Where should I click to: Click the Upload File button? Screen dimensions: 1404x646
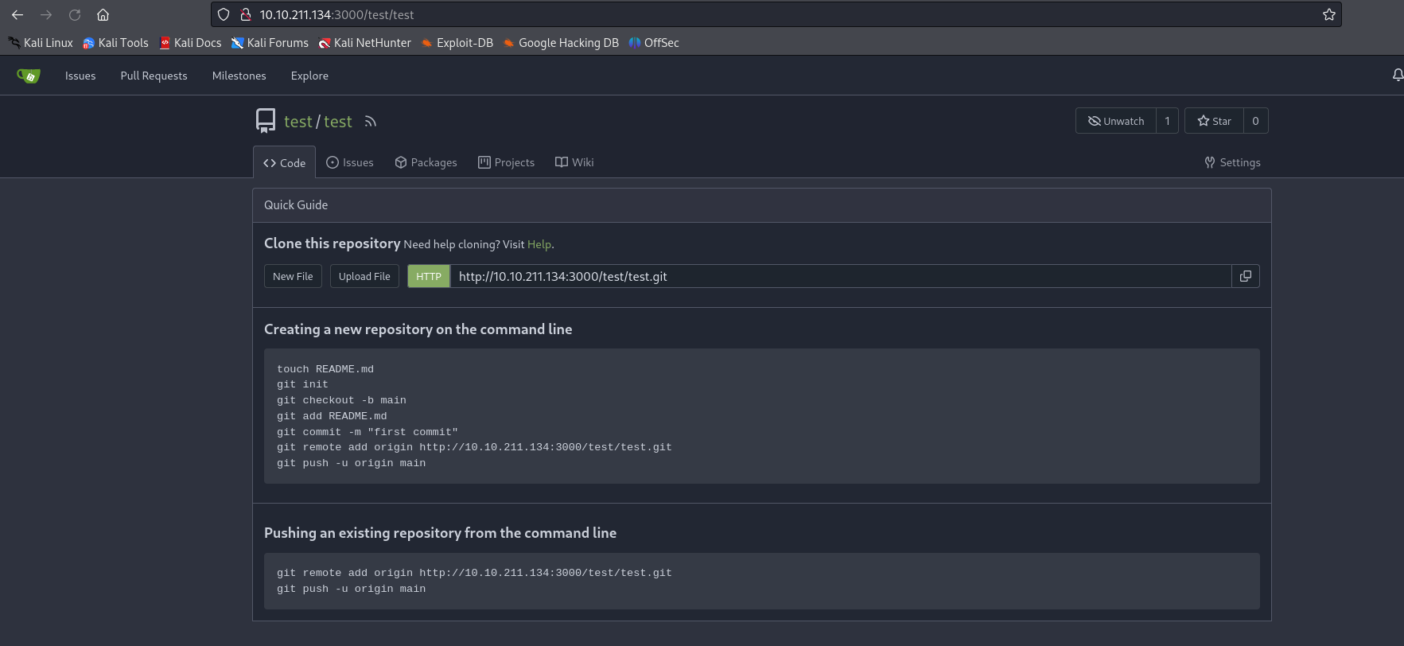click(364, 276)
